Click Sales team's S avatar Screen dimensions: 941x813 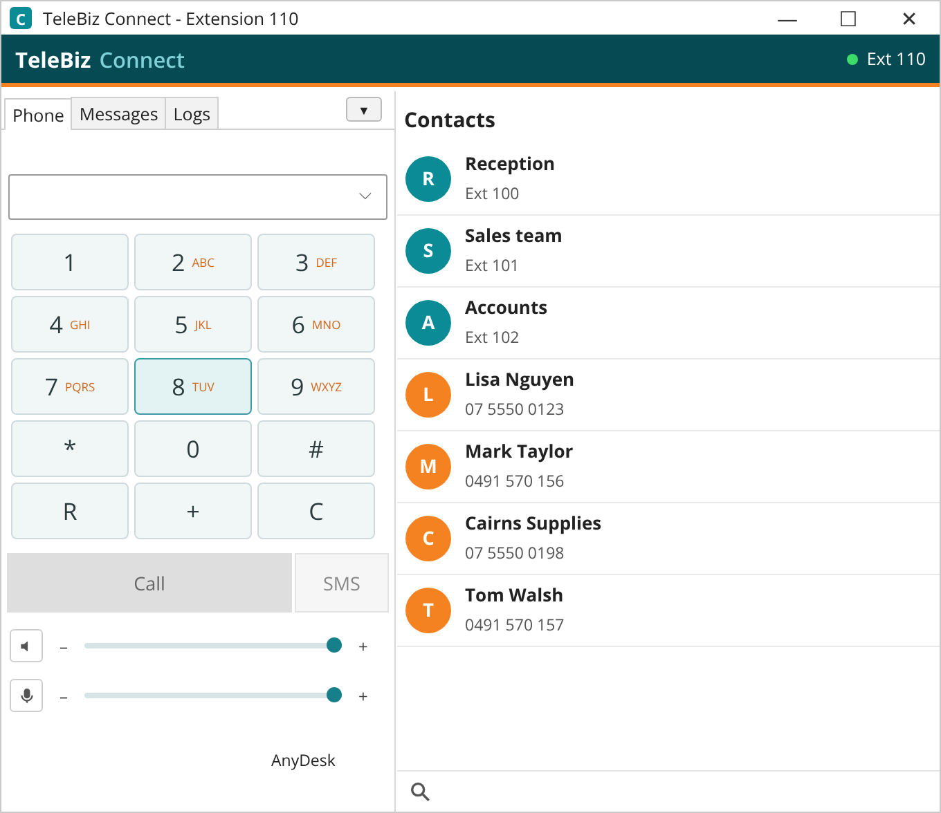coord(428,251)
